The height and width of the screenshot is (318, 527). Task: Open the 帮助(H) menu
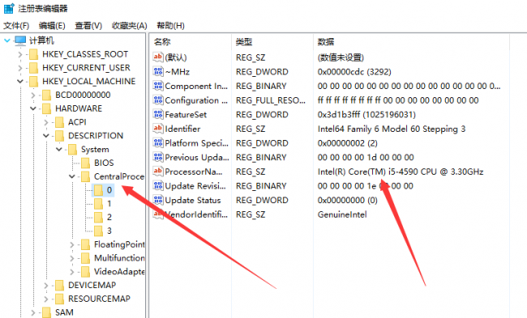tap(171, 26)
